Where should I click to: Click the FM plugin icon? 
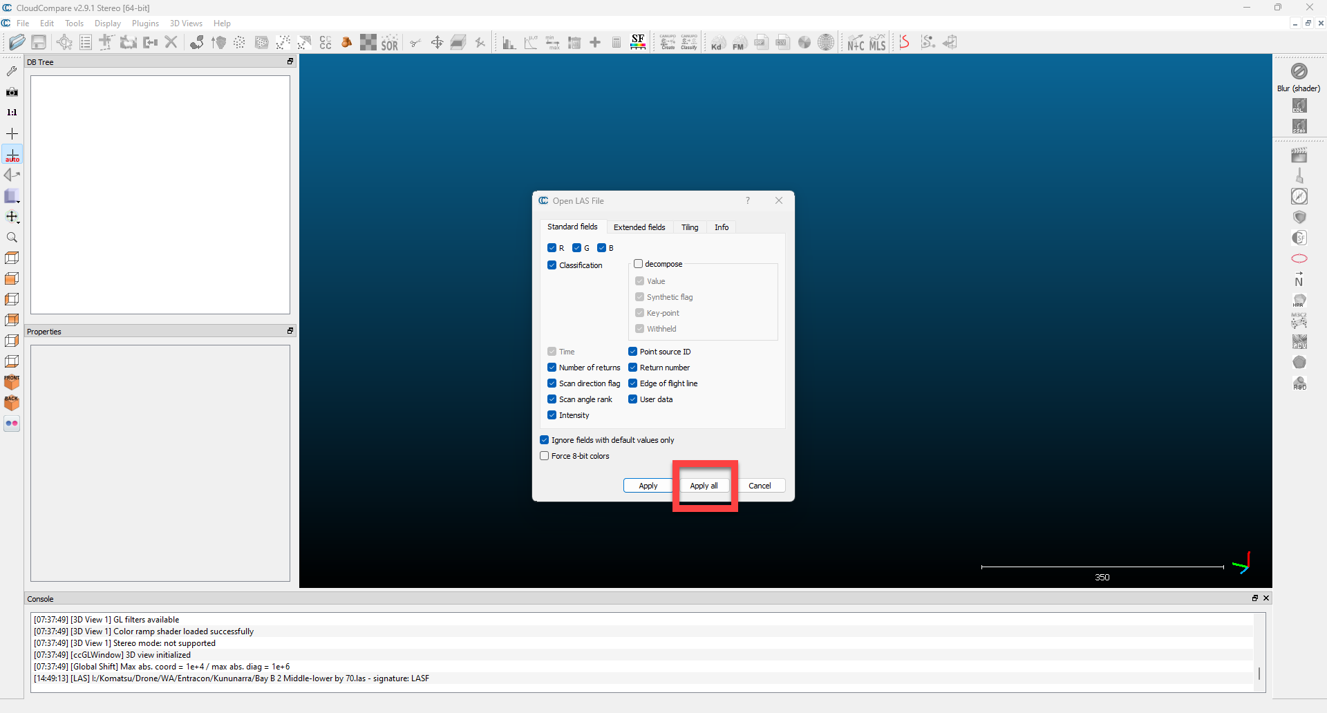click(x=740, y=43)
